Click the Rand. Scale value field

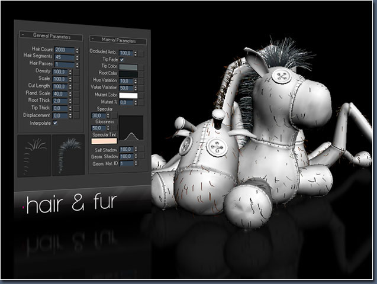pos(60,93)
